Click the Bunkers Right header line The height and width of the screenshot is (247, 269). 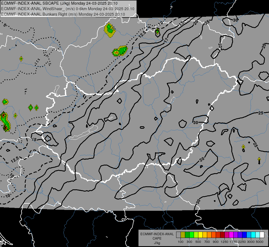pyautogui.click(x=63, y=14)
